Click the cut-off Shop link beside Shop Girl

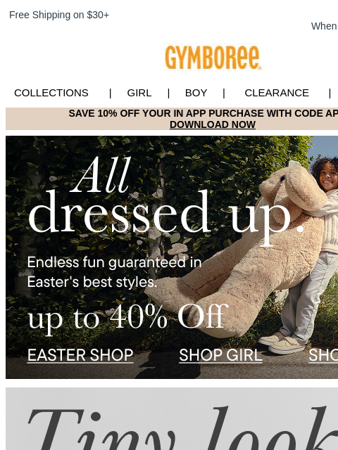click(x=323, y=355)
